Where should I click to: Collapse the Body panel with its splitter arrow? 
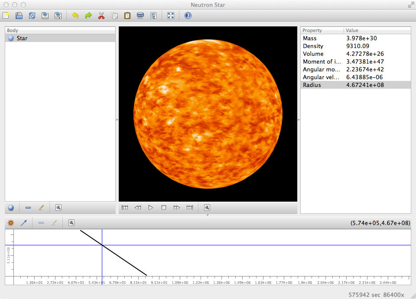pyautogui.click(x=117, y=120)
